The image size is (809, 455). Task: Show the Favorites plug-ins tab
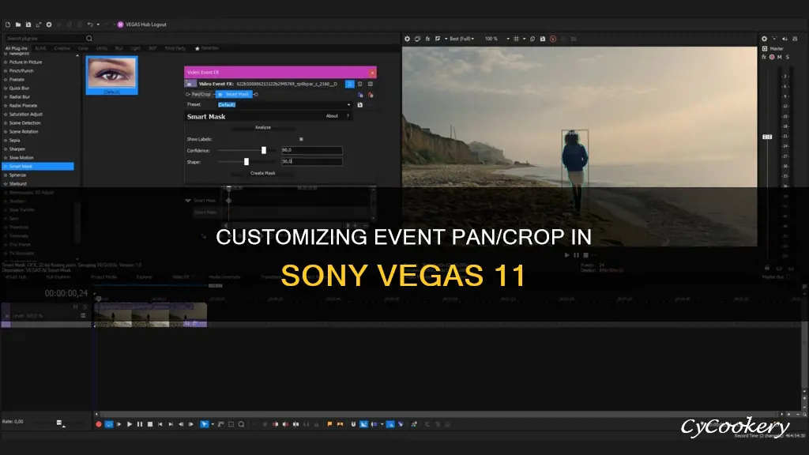pyautogui.click(x=207, y=48)
